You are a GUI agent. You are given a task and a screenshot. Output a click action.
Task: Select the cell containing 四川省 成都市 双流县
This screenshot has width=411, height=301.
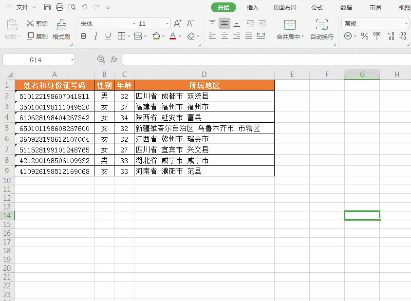pos(204,96)
